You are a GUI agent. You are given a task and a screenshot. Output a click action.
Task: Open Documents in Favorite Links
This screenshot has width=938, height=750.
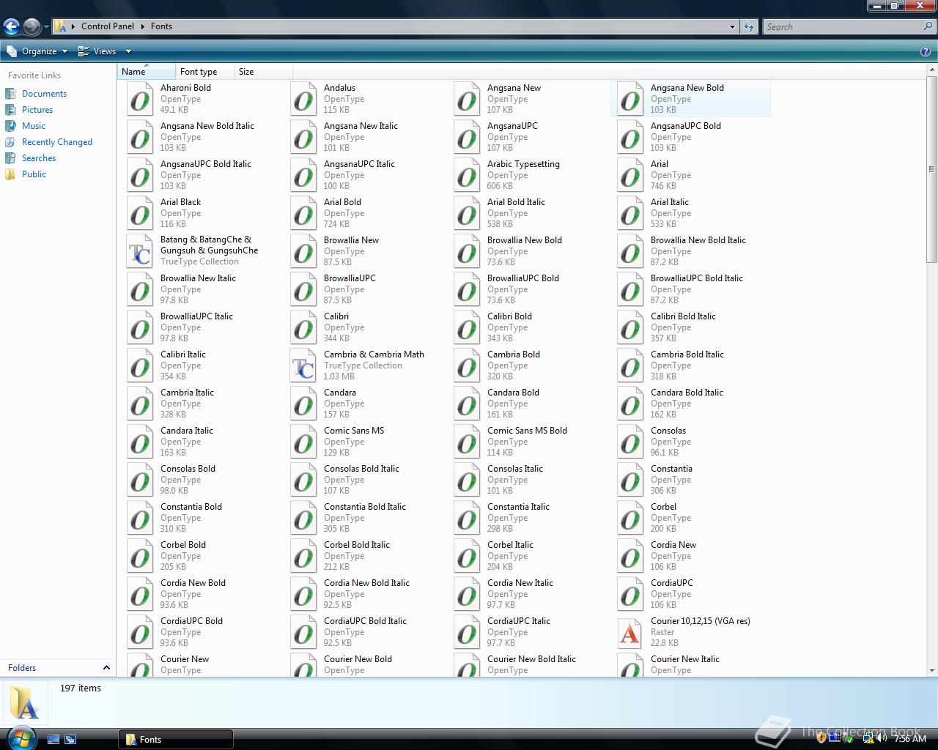point(44,94)
